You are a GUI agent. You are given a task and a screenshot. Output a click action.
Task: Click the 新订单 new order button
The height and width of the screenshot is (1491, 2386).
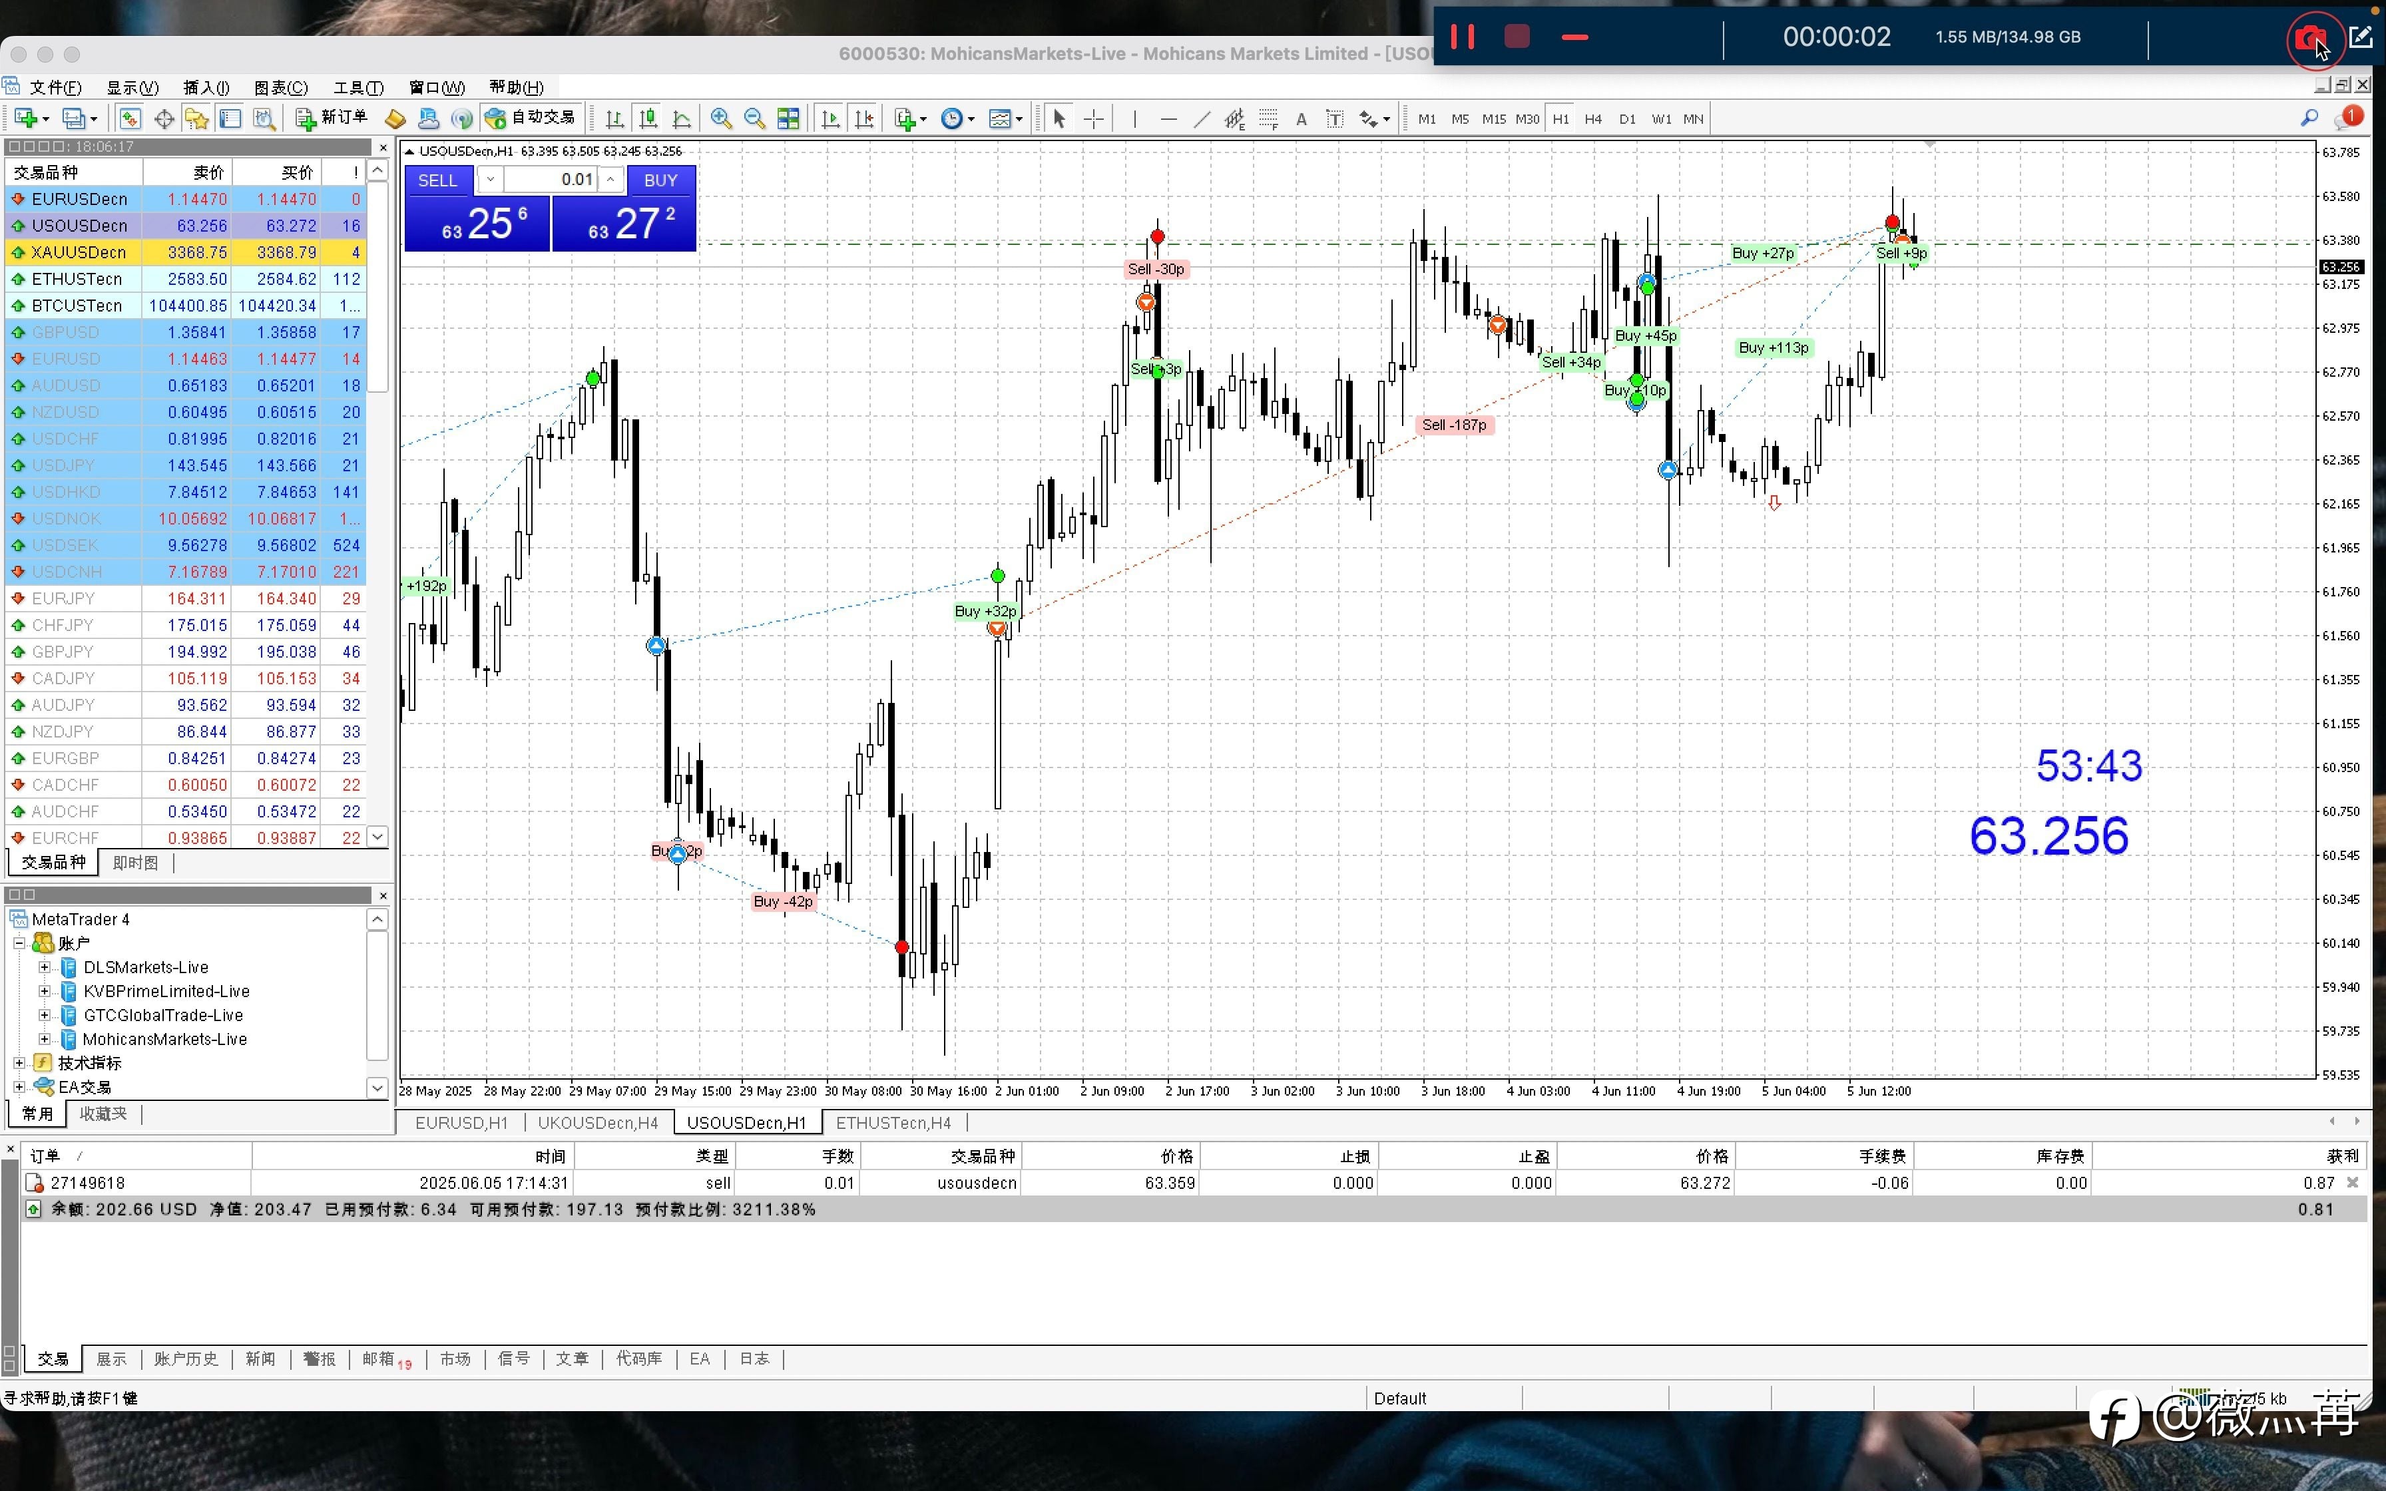pos(332,118)
